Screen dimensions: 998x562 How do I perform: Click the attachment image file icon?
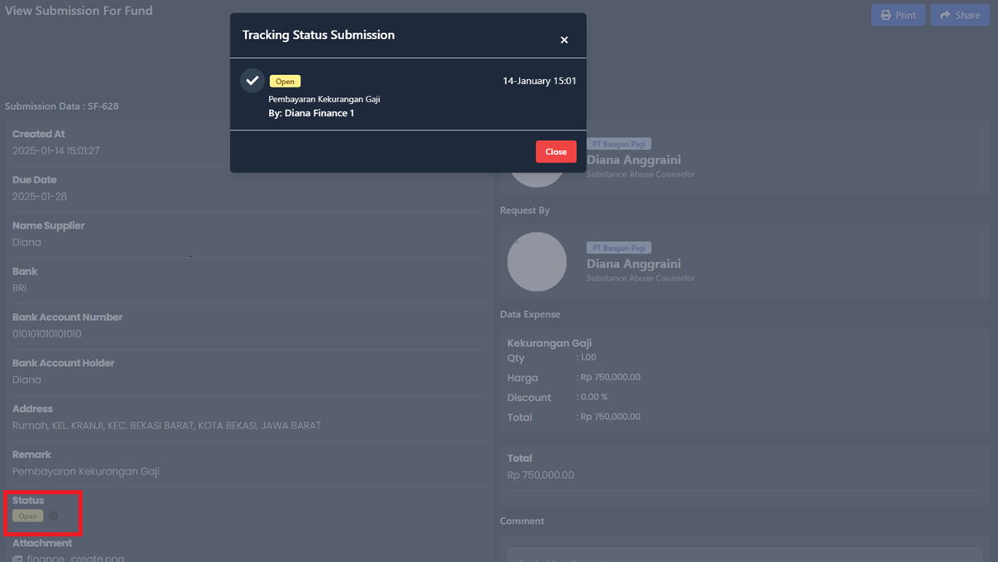(17, 559)
